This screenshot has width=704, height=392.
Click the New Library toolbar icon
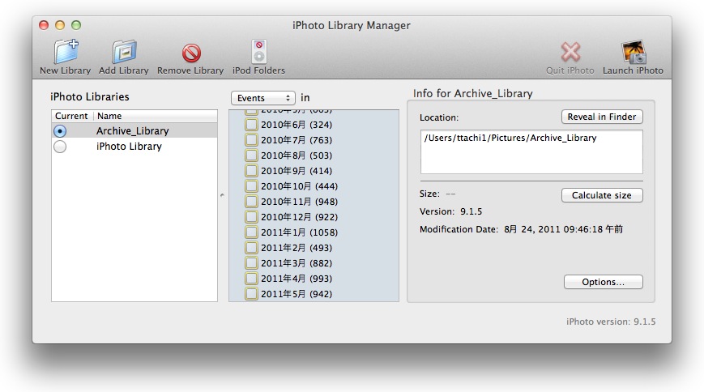tap(65, 53)
